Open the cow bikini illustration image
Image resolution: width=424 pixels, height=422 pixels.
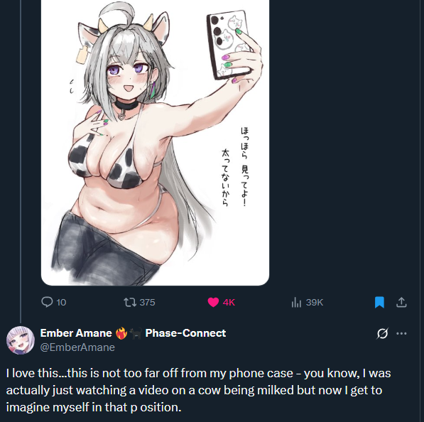point(155,143)
